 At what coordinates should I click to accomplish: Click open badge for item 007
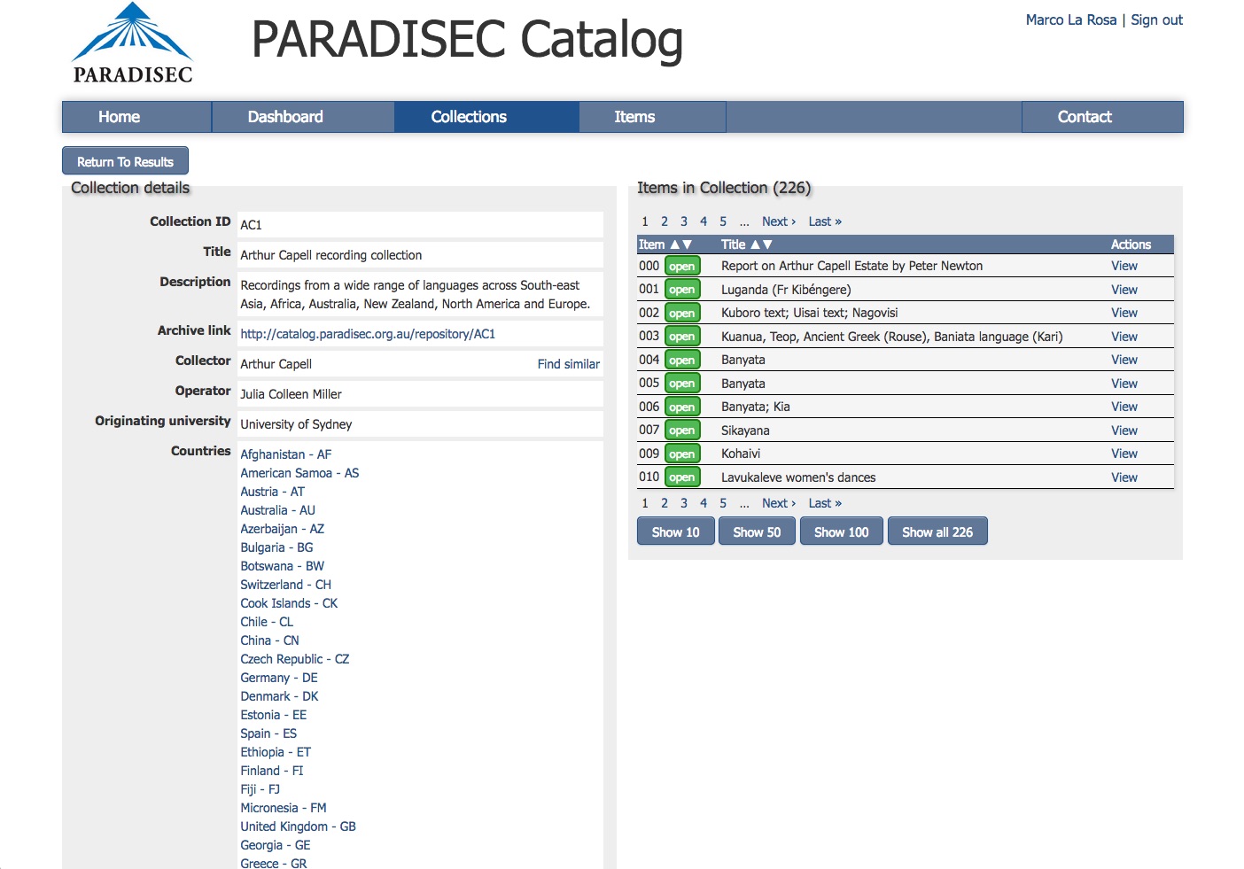682,431
